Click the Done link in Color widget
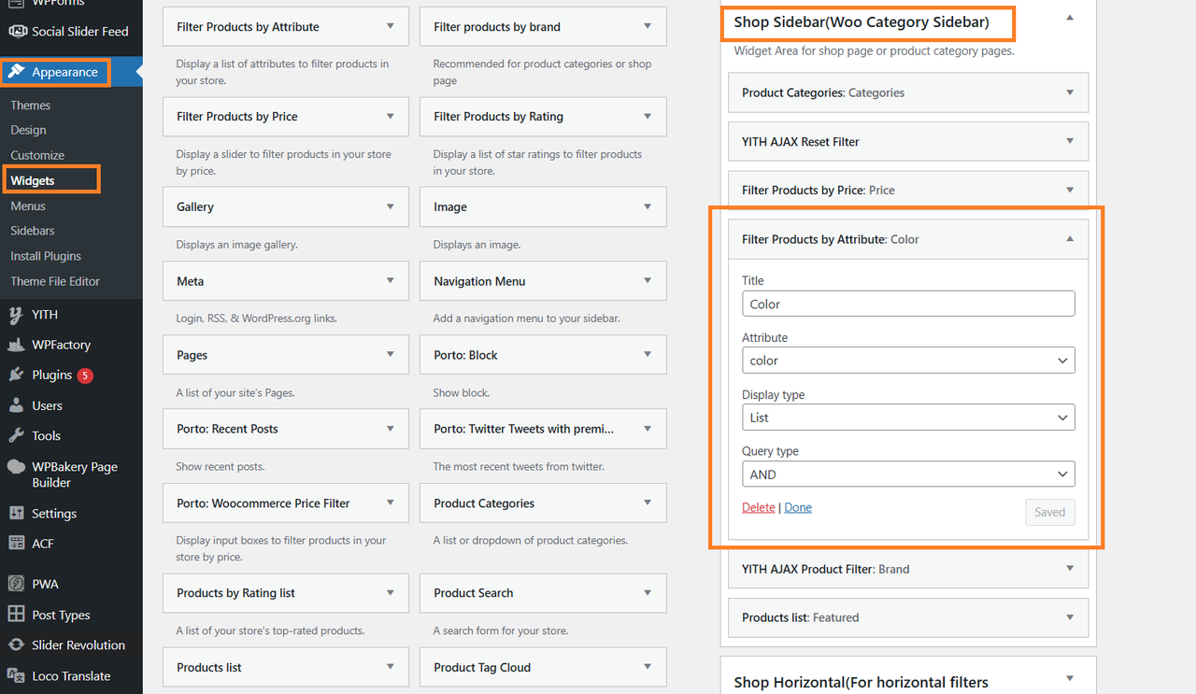The image size is (1196, 694). tap(798, 507)
